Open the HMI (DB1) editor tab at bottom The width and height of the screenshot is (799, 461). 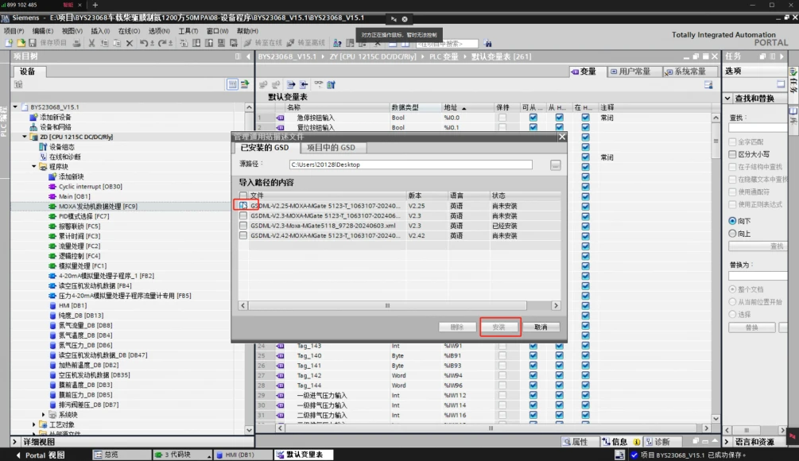point(242,455)
